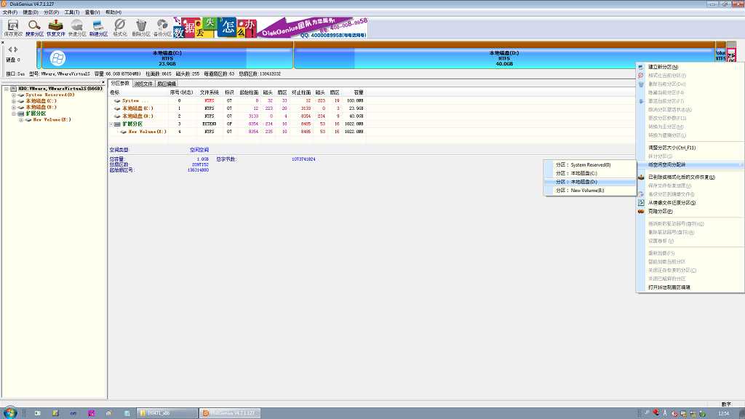Expand the 本地磁盘(D:) tree node

pyautogui.click(x=14, y=107)
